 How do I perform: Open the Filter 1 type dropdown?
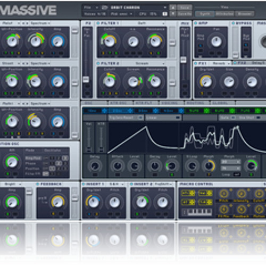[144, 23]
